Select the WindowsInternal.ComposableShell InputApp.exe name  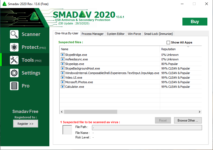tap(112, 73)
